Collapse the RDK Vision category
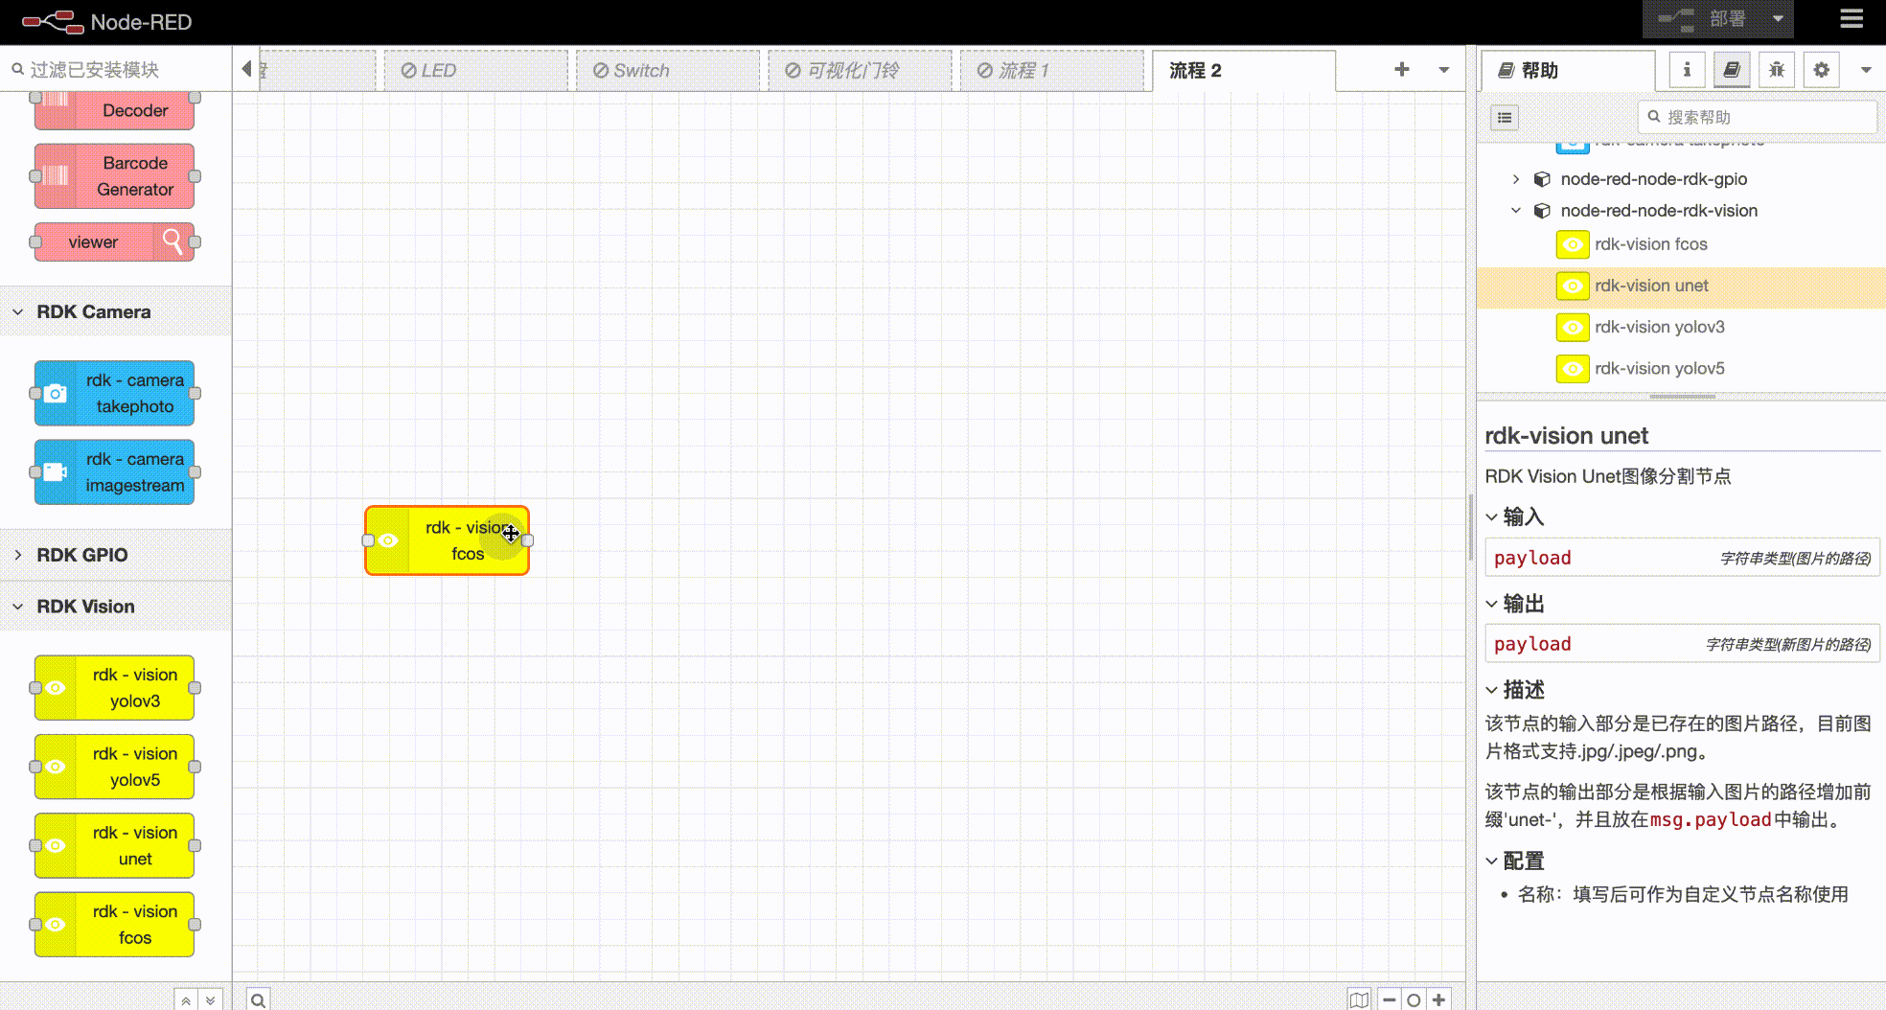Viewport: 1886px width, 1010px height. pos(115,607)
